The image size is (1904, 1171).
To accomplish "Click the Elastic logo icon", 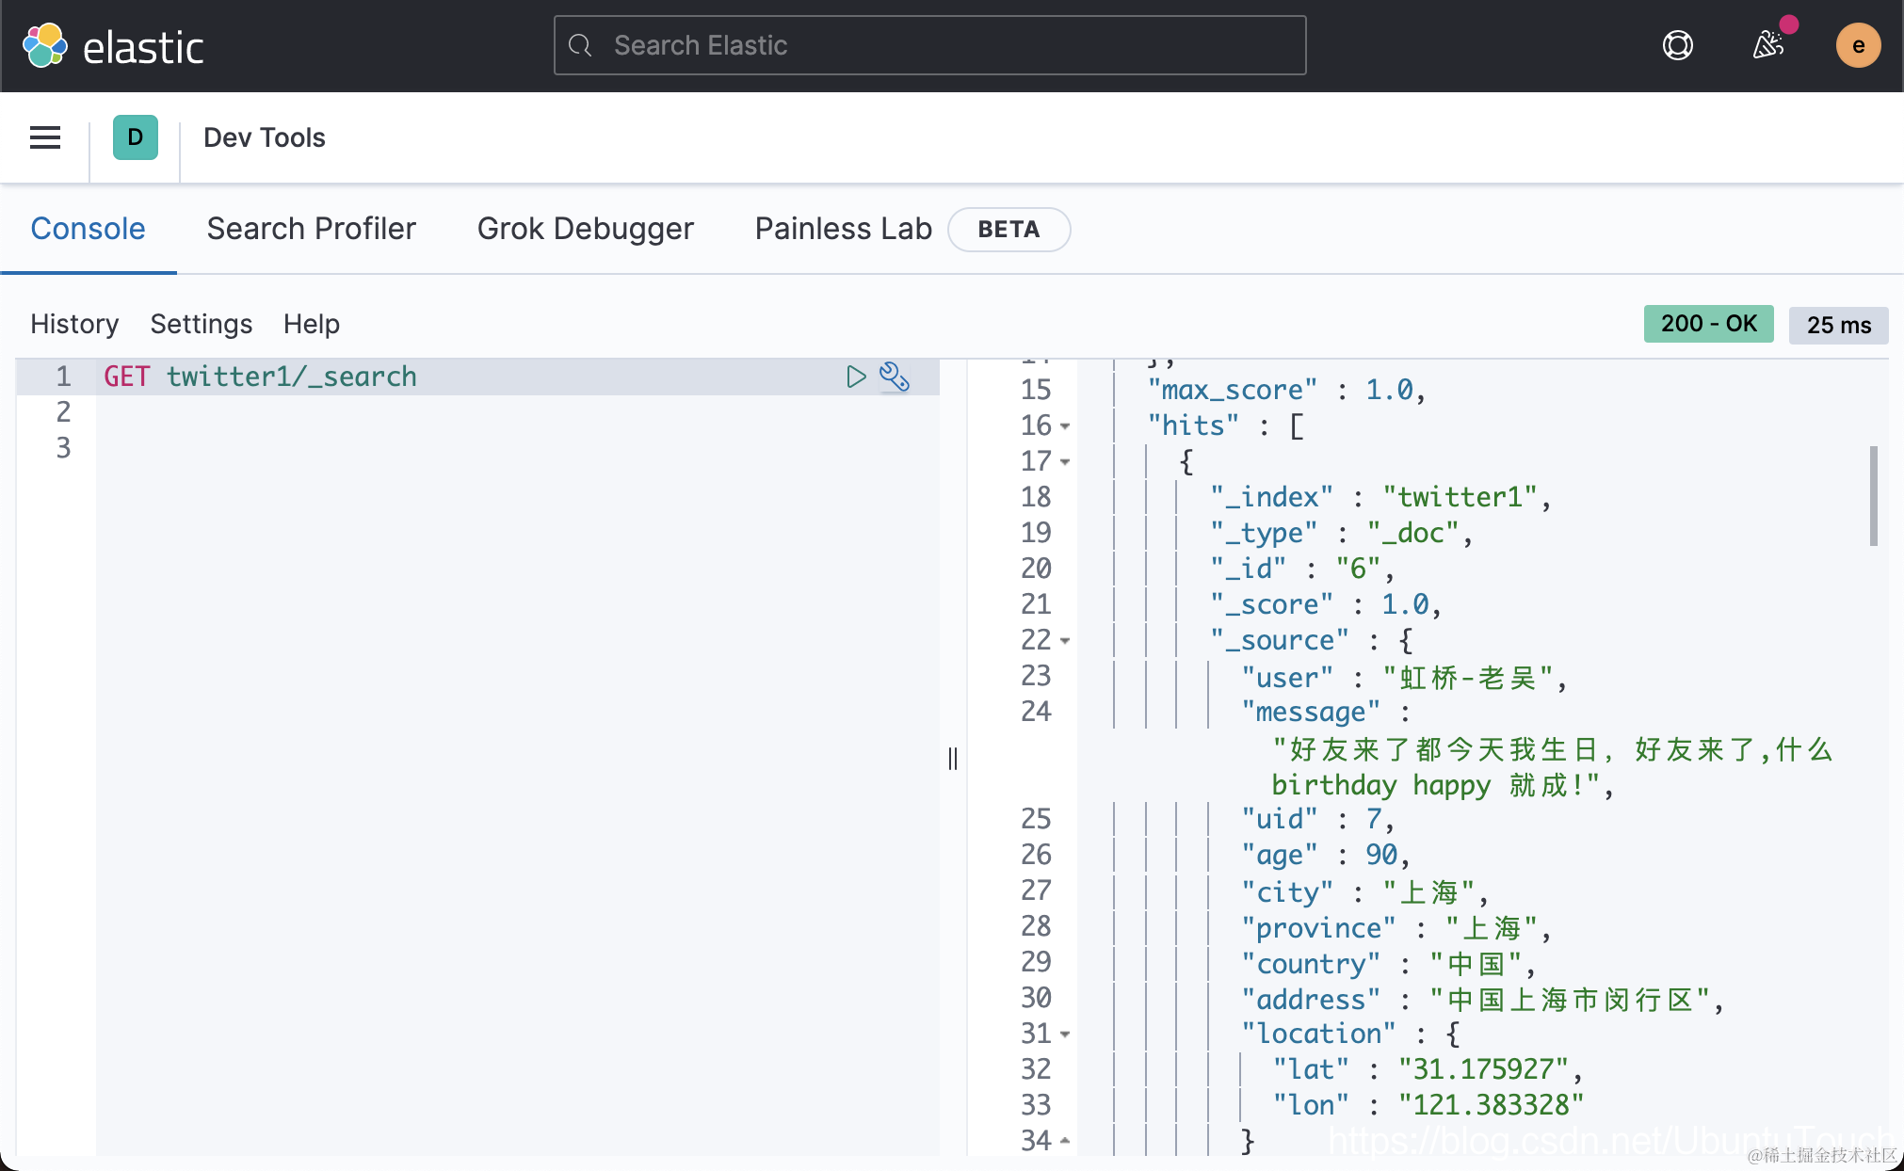I will [x=44, y=45].
